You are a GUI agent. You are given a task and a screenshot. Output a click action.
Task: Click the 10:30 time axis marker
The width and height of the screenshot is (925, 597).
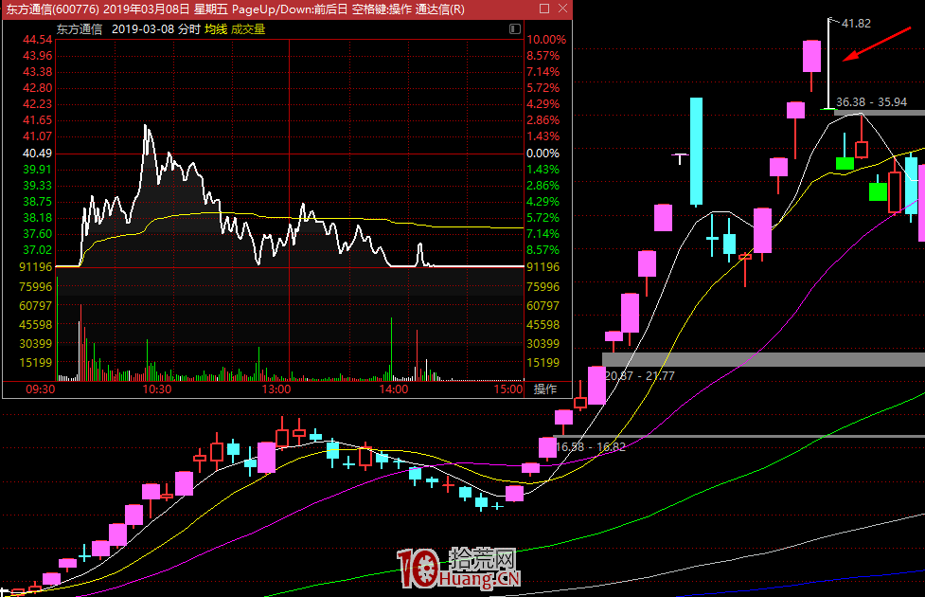click(157, 389)
